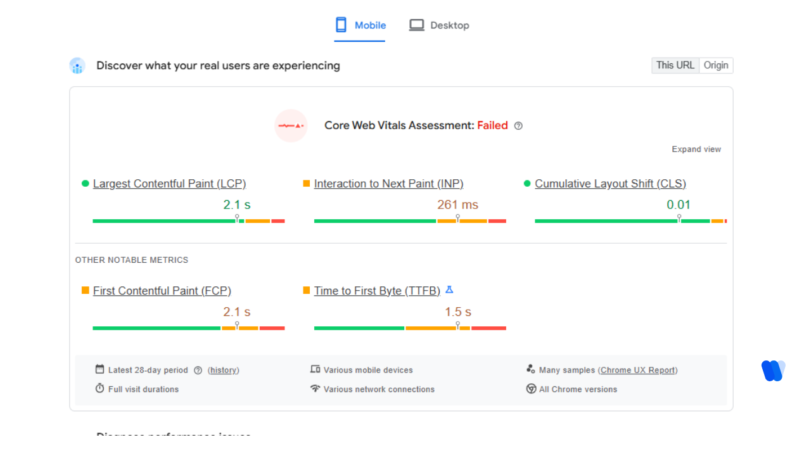Screen dimensions: 811x456
Task: Click the Core Web Vitals failed pulse icon
Action: click(x=291, y=125)
